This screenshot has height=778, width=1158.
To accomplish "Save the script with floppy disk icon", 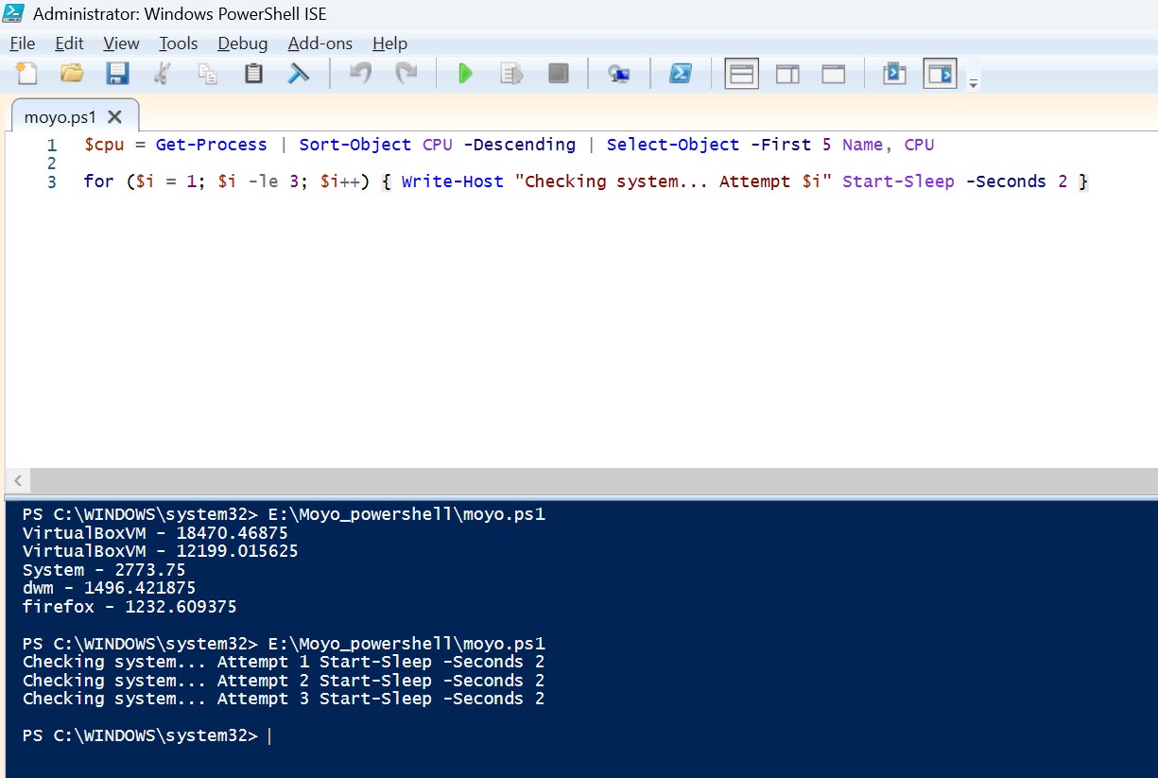I will (x=117, y=73).
